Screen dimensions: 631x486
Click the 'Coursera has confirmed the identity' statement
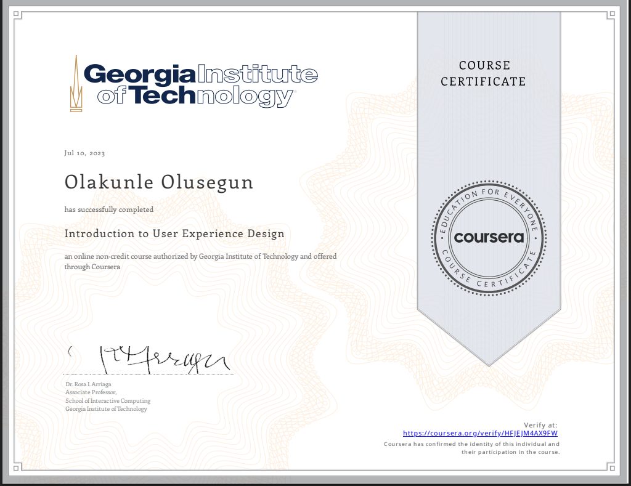tap(471, 448)
